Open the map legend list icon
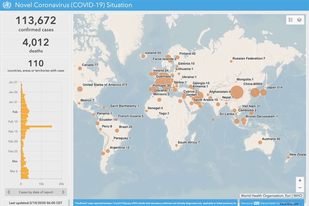Image resolution: width=309 pixels, height=206 pixels. 291,20
